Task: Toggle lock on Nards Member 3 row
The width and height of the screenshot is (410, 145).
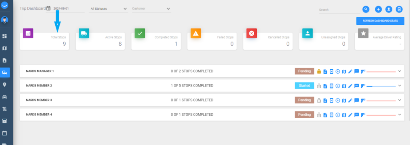Action: (319, 100)
